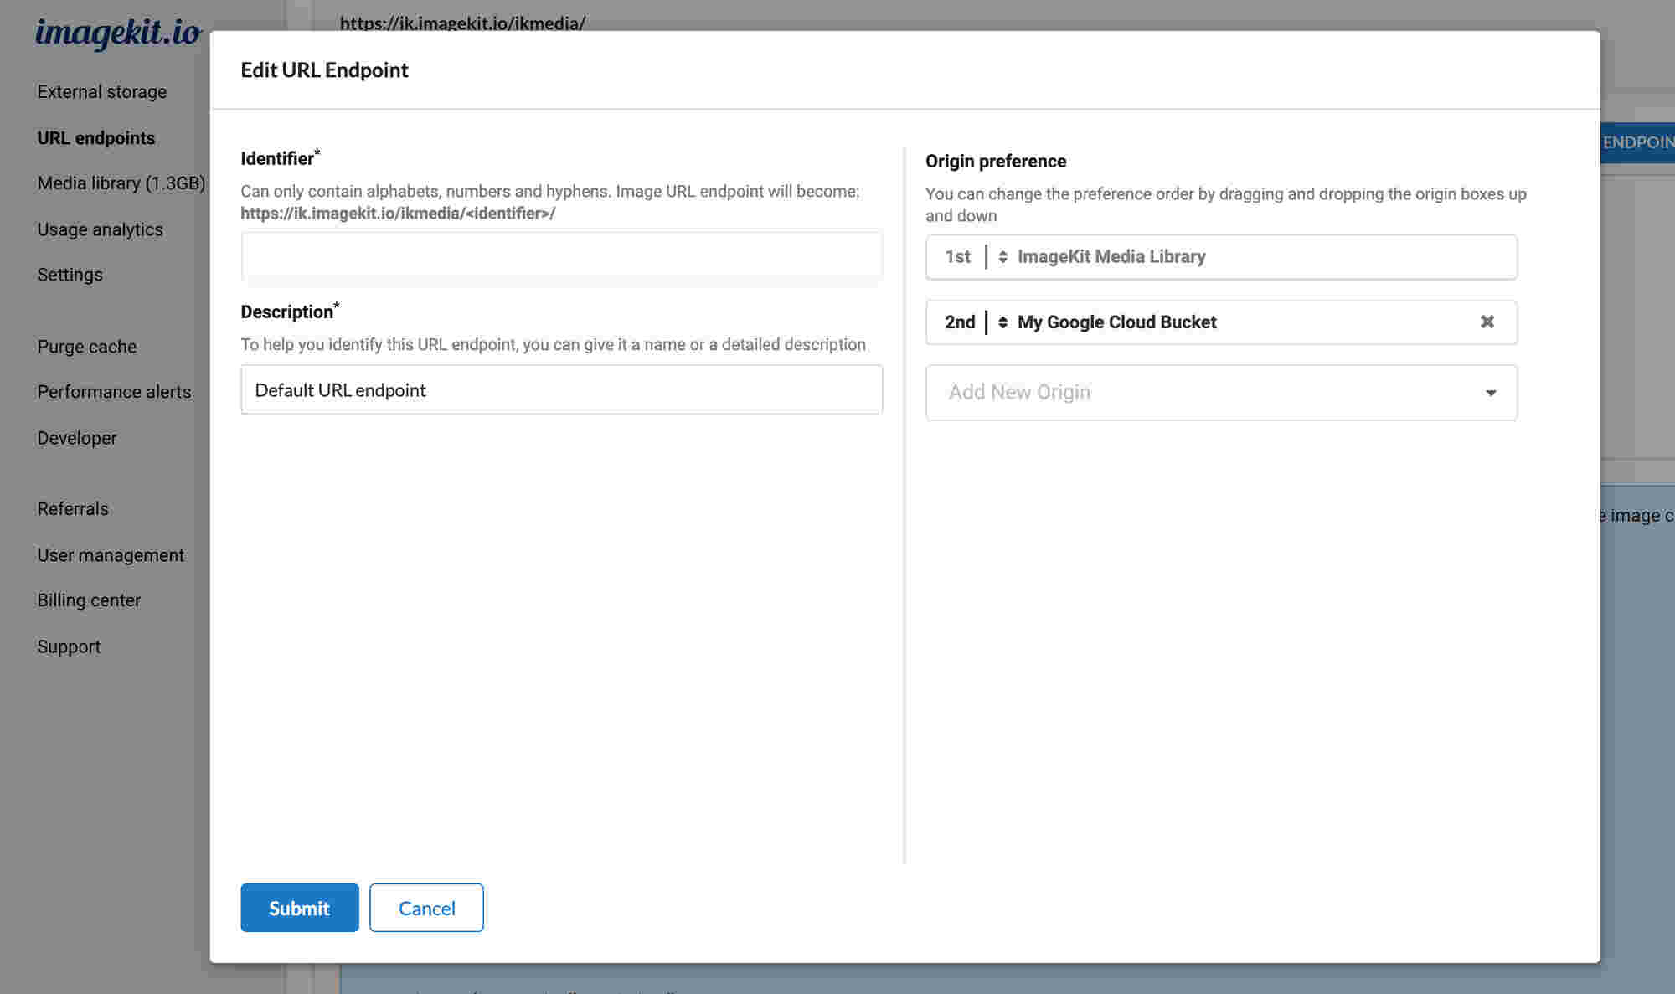The width and height of the screenshot is (1675, 994).
Task: Select Purge cache in the sidebar
Action: tap(86, 346)
